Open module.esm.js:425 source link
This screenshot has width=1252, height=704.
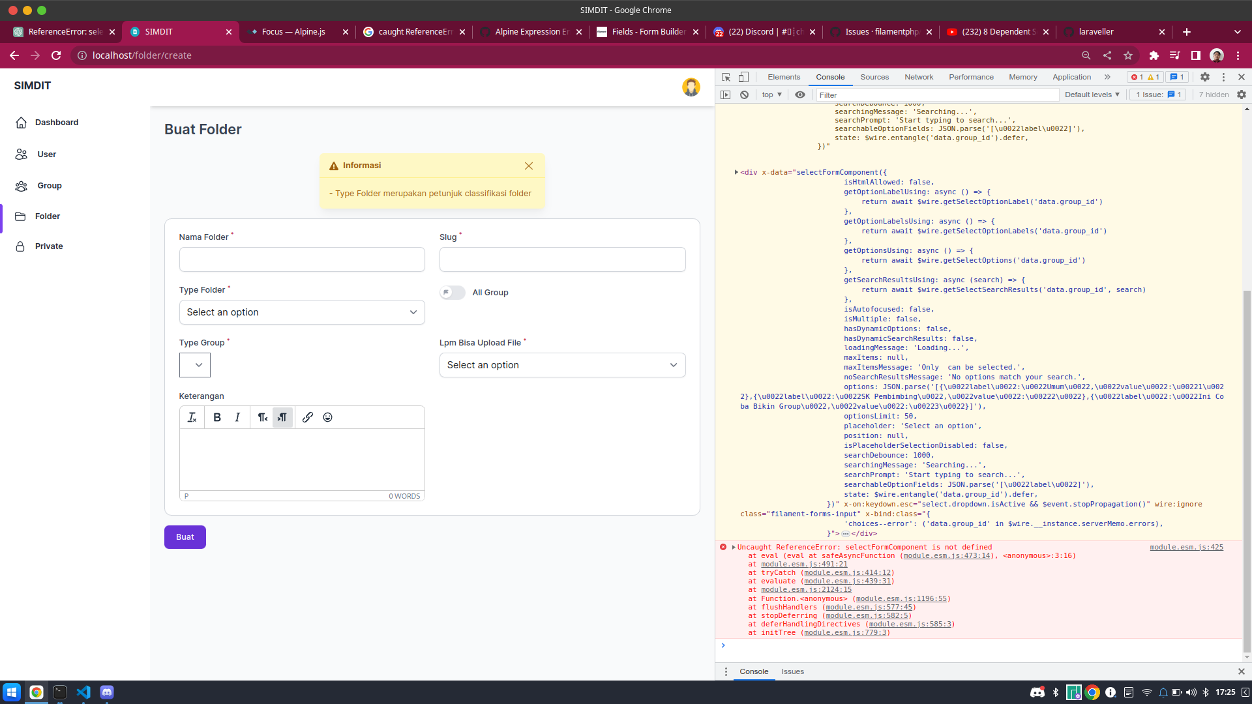(x=1186, y=548)
